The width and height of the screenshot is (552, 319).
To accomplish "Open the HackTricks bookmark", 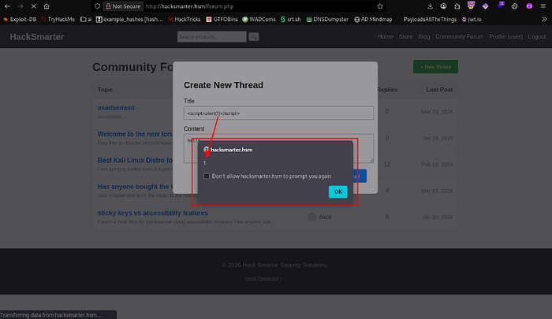I will coord(184,20).
